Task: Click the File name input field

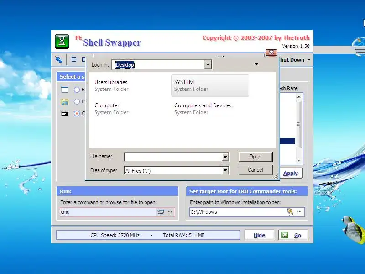Action: (x=173, y=157)
